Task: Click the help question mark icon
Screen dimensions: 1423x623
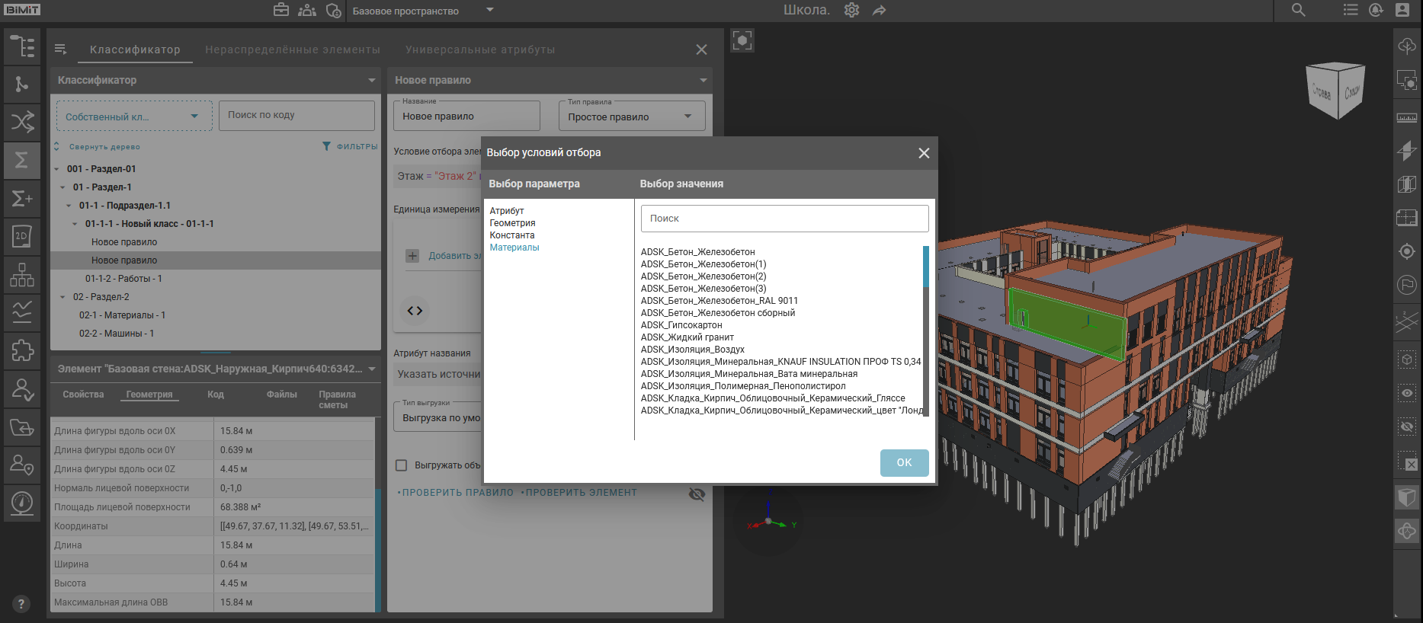Action: (21, 604)
